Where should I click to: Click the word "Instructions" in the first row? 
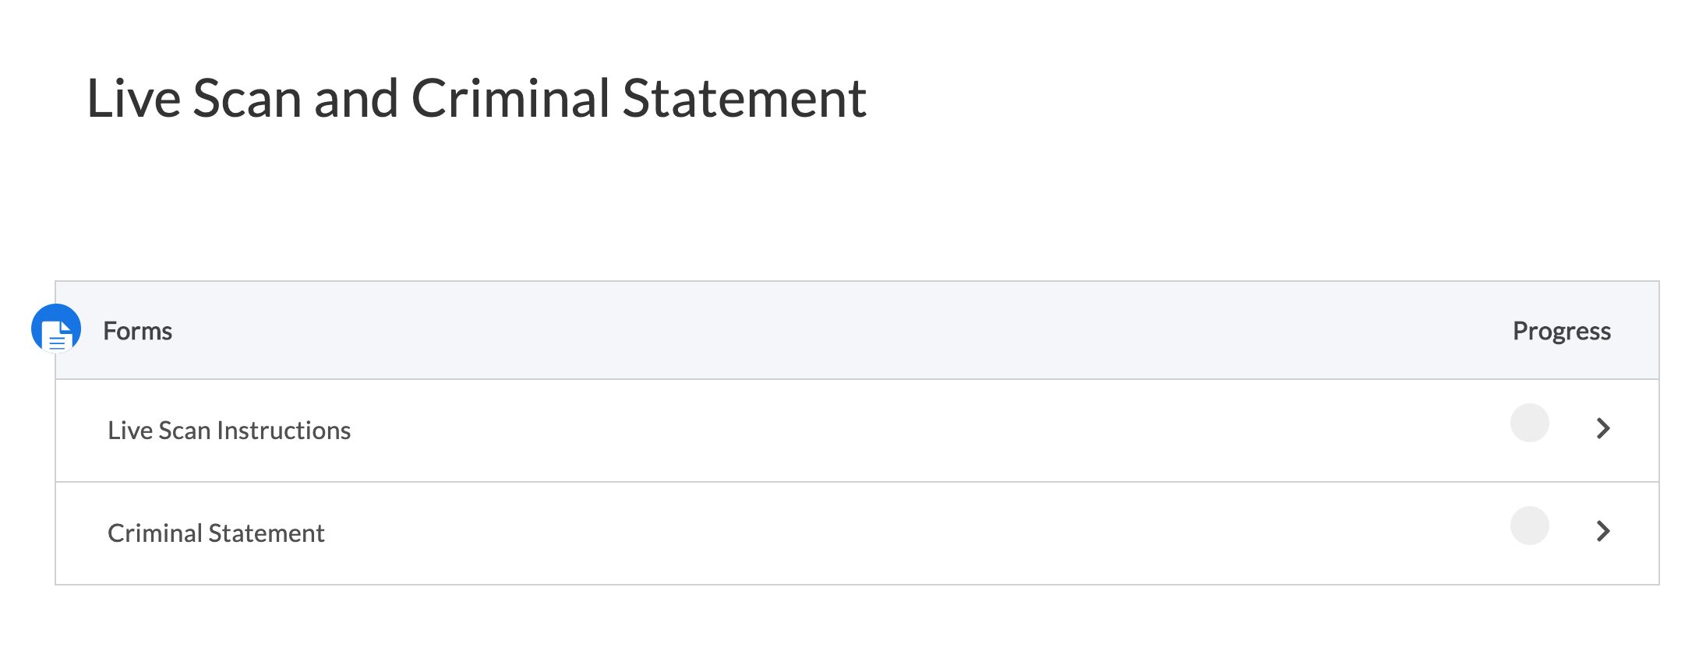[x=284, y=431]
